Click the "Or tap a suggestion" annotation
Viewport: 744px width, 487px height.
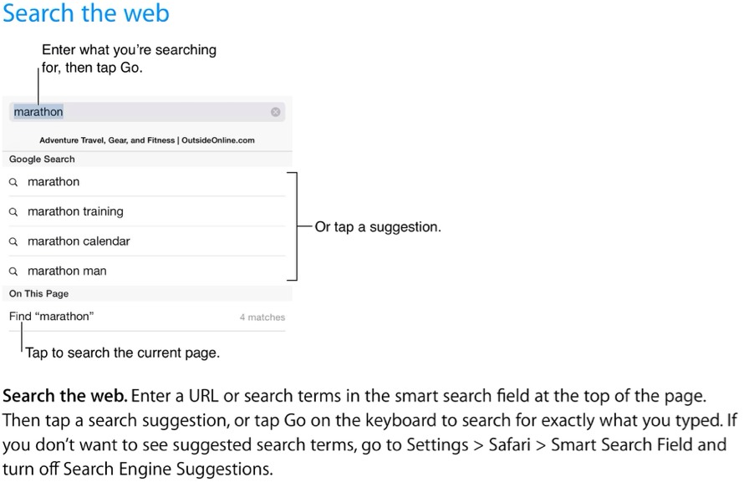[377, 226]
